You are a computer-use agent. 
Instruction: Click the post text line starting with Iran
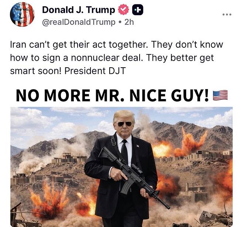[117, 45]
